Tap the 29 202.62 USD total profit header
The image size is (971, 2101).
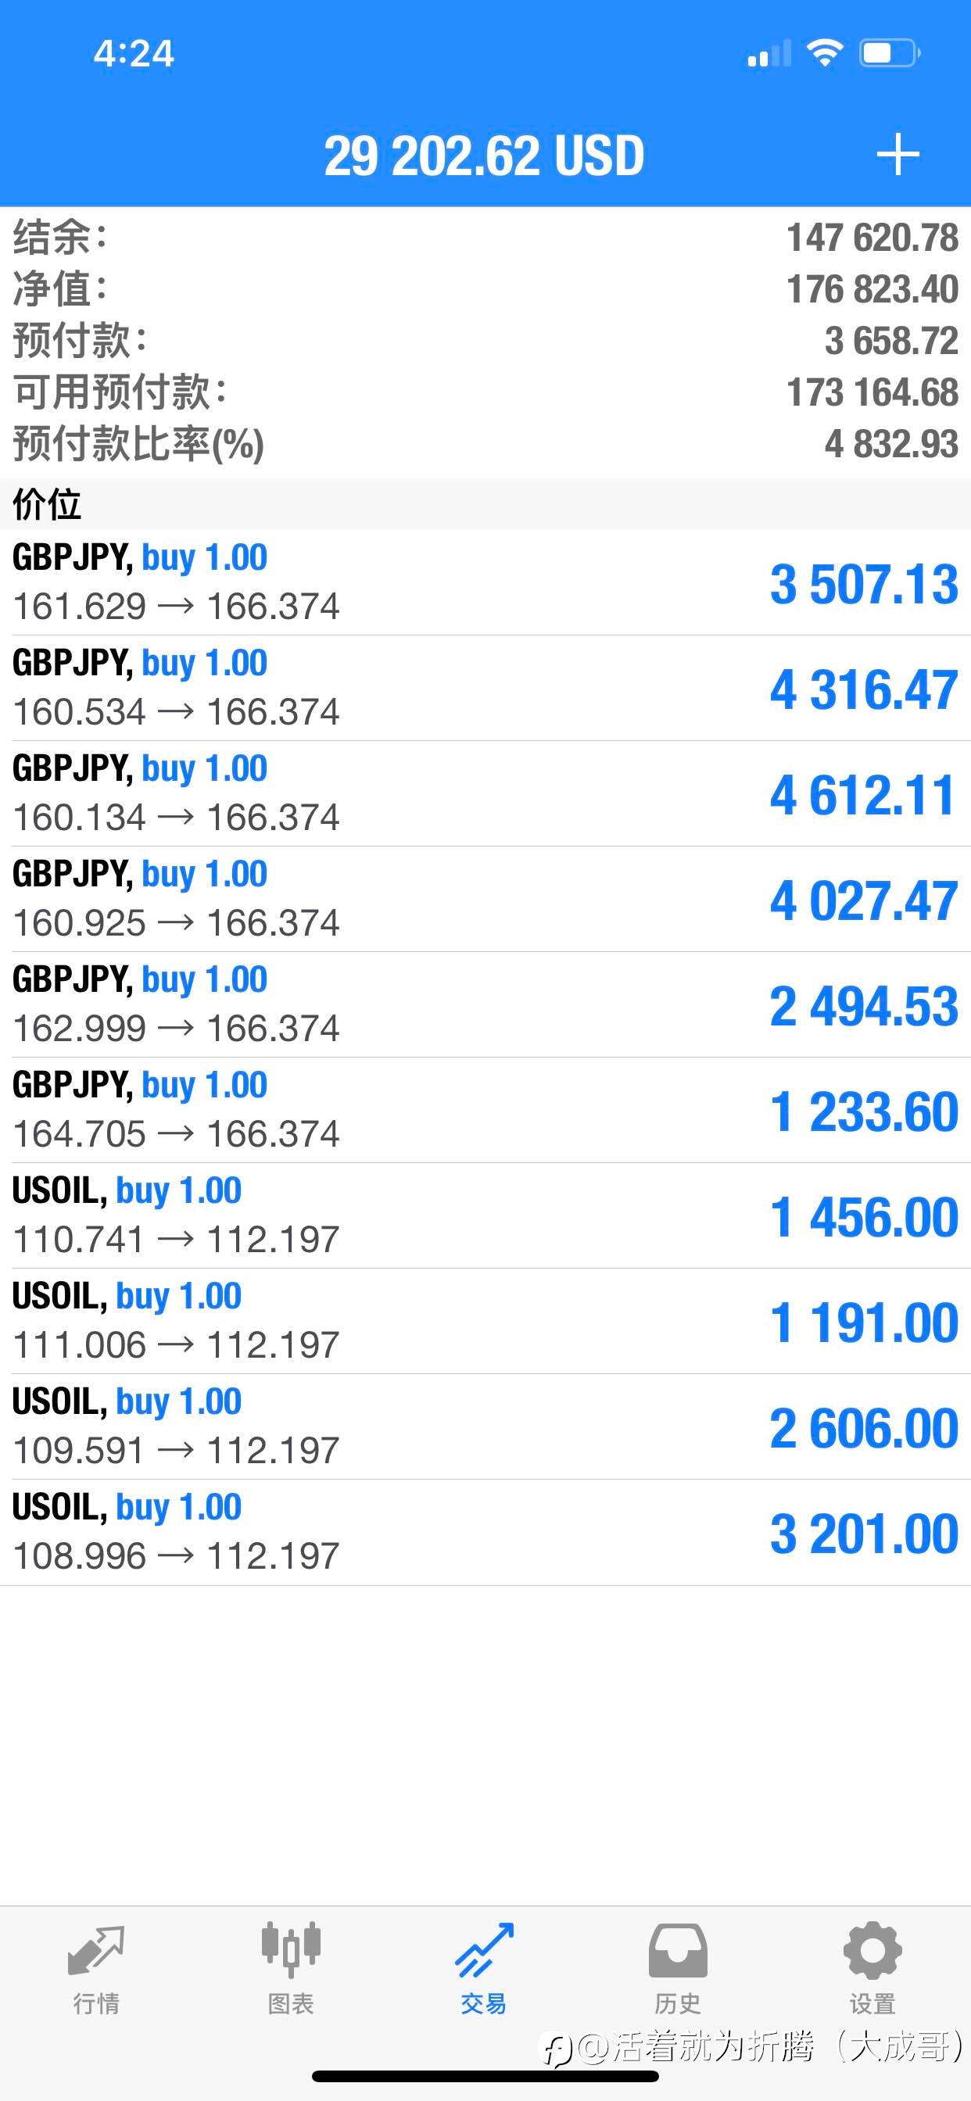click(484, 155)
